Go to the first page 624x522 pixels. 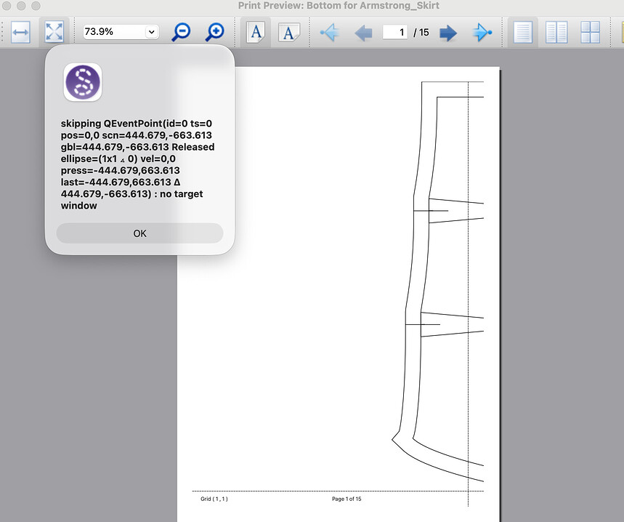point(330,33)
